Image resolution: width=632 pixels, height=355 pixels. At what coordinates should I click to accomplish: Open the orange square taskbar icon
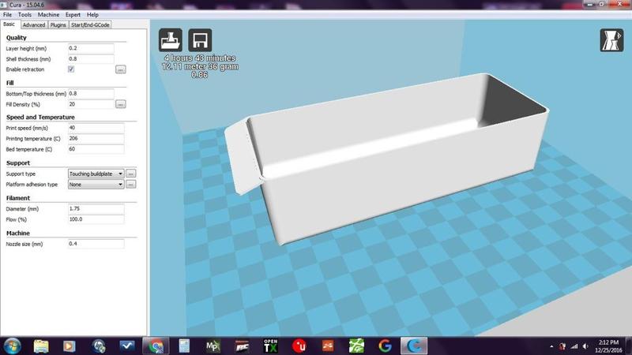tap(328, 346)
